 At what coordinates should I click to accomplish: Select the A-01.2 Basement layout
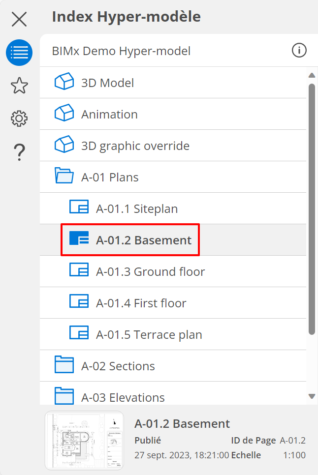click(143, 240)
